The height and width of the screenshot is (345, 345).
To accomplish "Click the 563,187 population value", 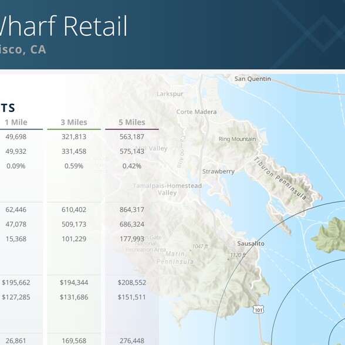I will point(132,137).
